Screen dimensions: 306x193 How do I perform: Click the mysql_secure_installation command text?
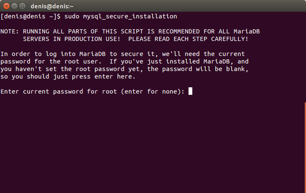[130, 16]
